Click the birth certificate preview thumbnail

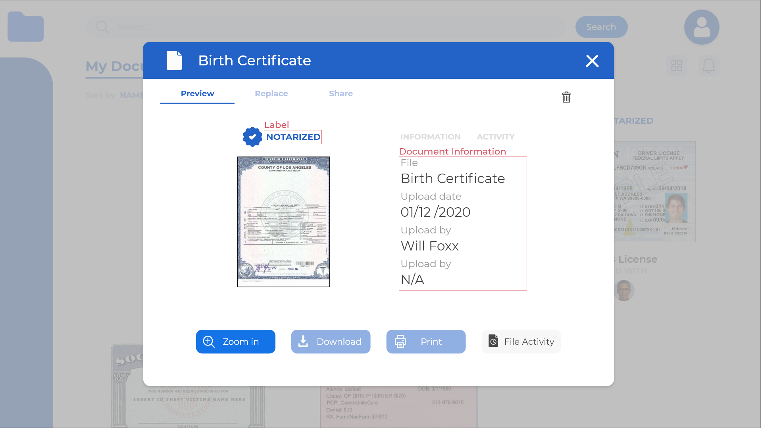(283, 222)
